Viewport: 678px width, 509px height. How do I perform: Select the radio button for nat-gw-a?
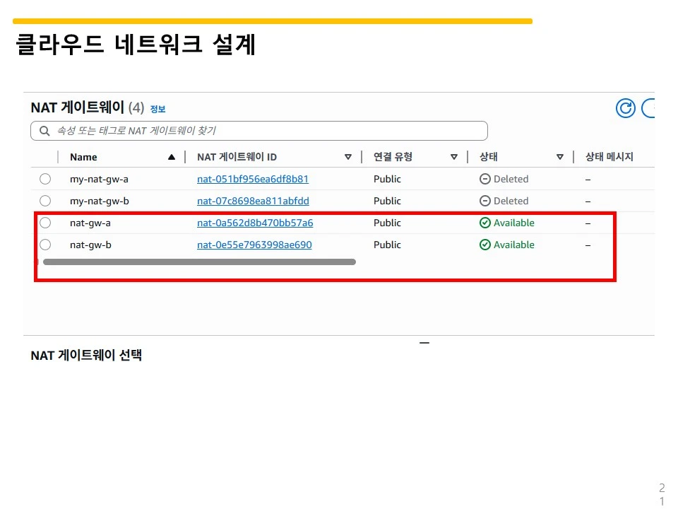[x=45, y=223]
